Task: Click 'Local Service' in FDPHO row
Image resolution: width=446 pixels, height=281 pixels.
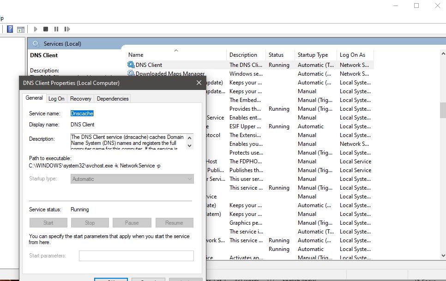Action: pos(355,161)
